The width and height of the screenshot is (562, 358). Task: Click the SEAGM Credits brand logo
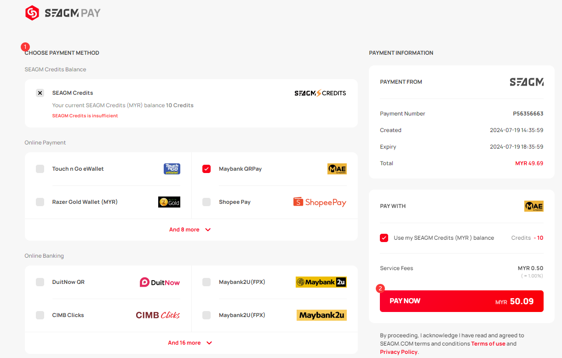point(320,93)
